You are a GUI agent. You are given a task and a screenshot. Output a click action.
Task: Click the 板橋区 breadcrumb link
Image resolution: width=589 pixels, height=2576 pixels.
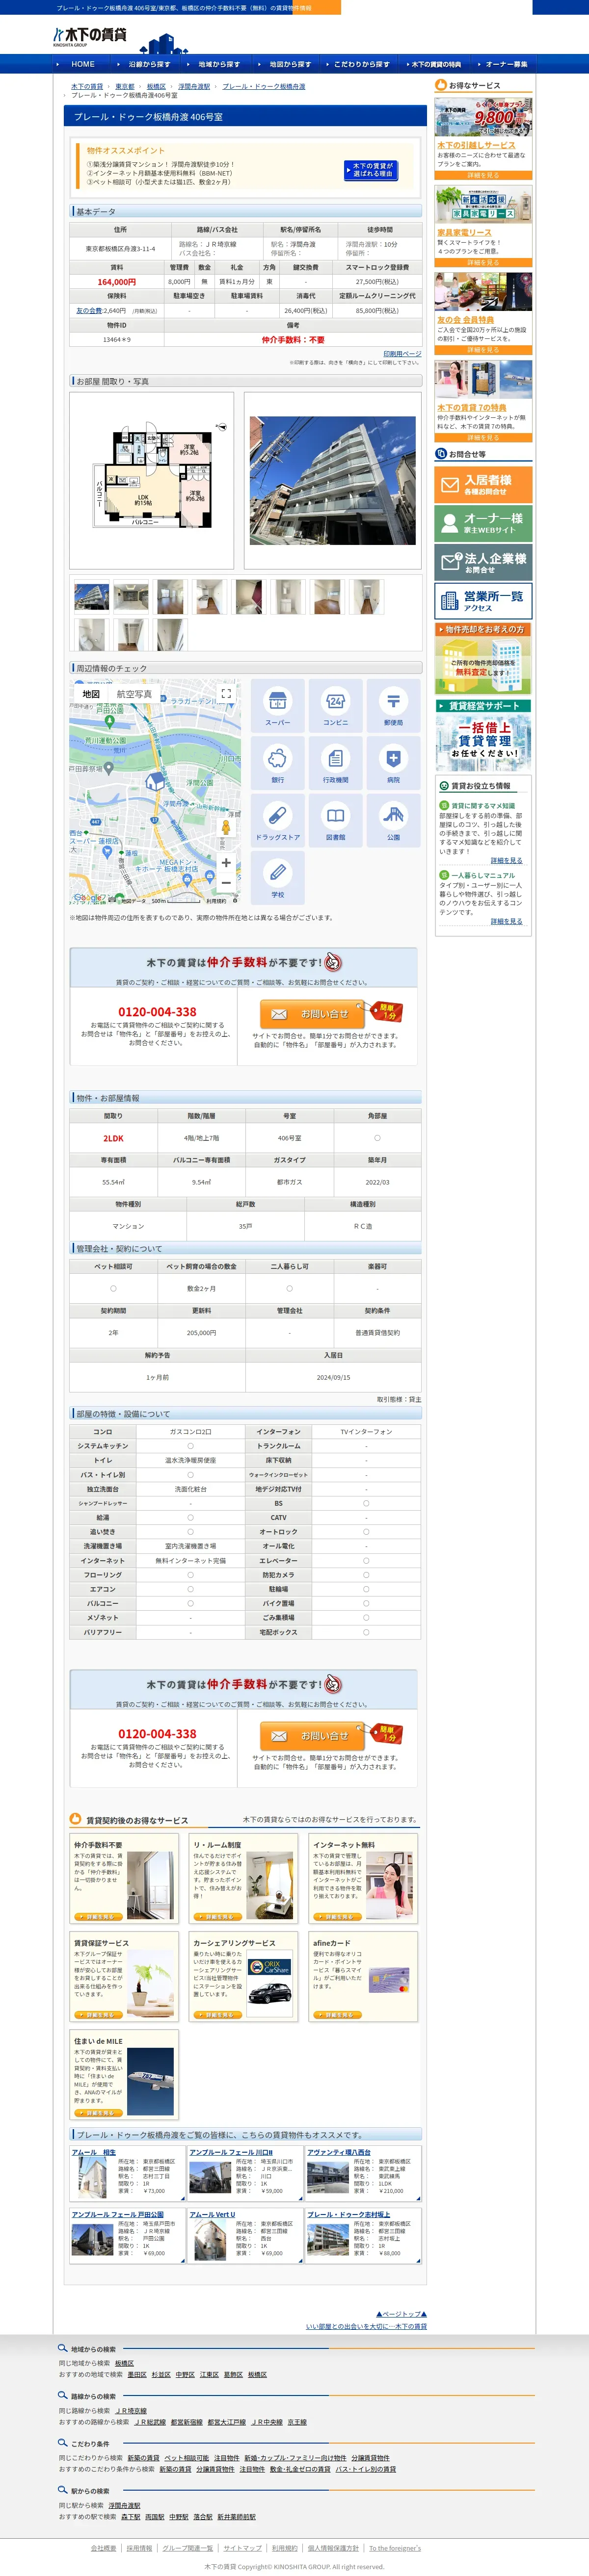(x=156, y=87)
